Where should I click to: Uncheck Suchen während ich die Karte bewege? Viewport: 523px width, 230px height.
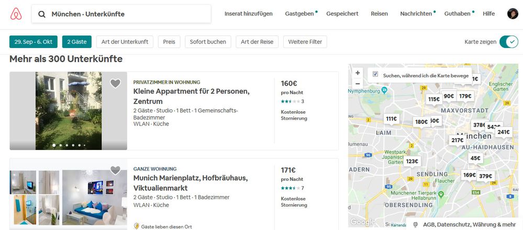pos(375,75)
